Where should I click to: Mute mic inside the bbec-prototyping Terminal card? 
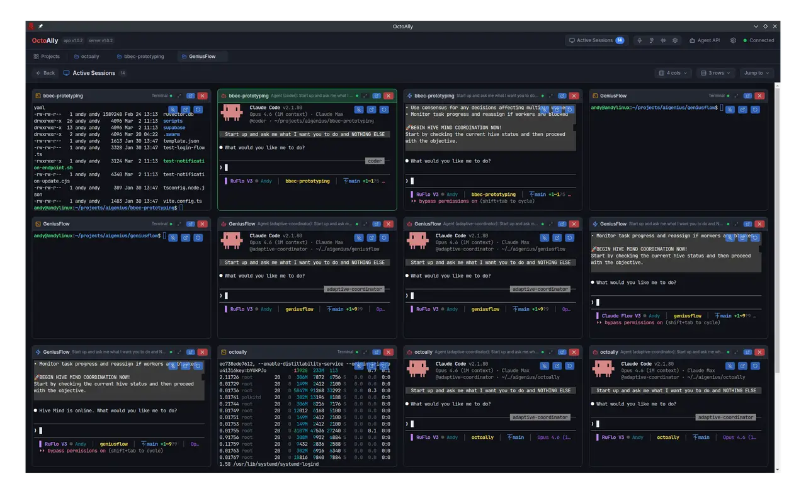pyautogui.click(x=173, y=110)
